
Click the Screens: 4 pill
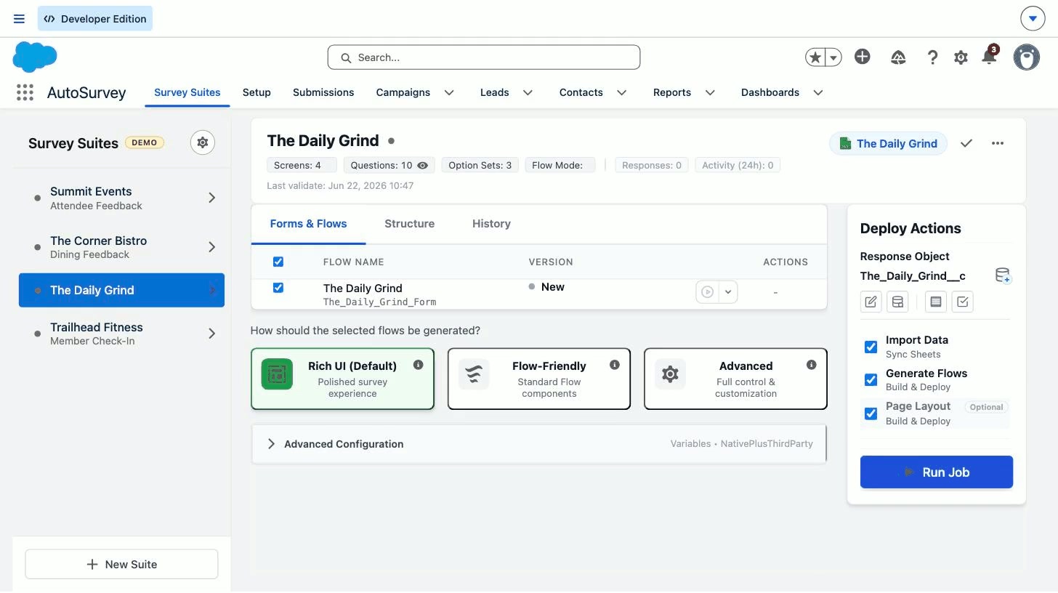click(302, 165)
